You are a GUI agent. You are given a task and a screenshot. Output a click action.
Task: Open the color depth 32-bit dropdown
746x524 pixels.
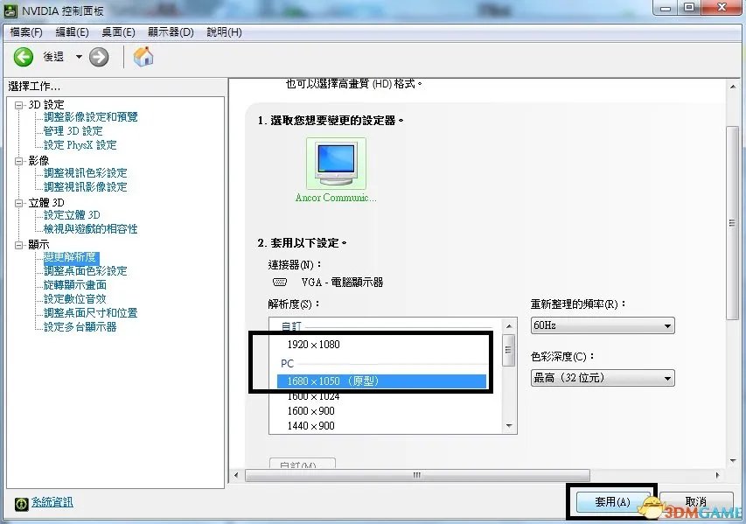[x=603, y=378]
